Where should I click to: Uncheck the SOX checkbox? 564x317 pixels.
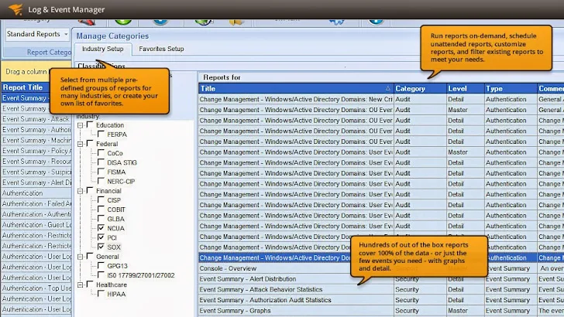tap(101, 247)
